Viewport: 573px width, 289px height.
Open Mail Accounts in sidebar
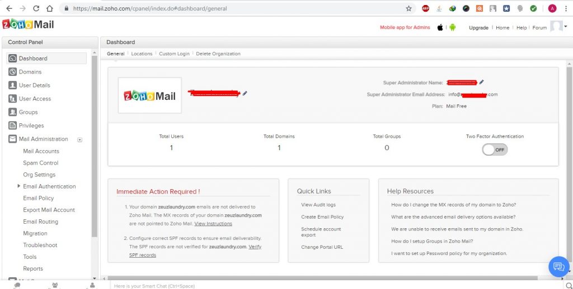(x=41, y=151)
